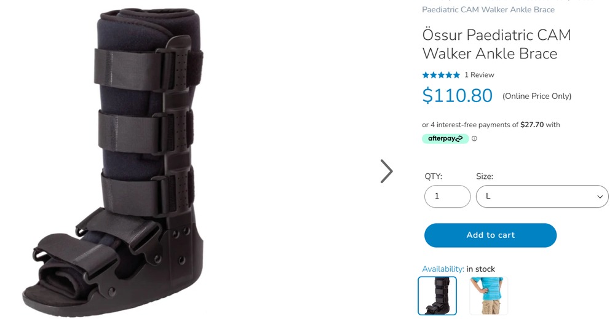
Task: Click the Availability label
Action: (443, 269)
